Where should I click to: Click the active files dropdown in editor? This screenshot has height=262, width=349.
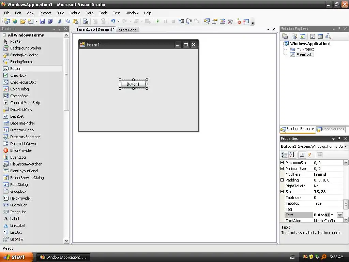(268, 29)
